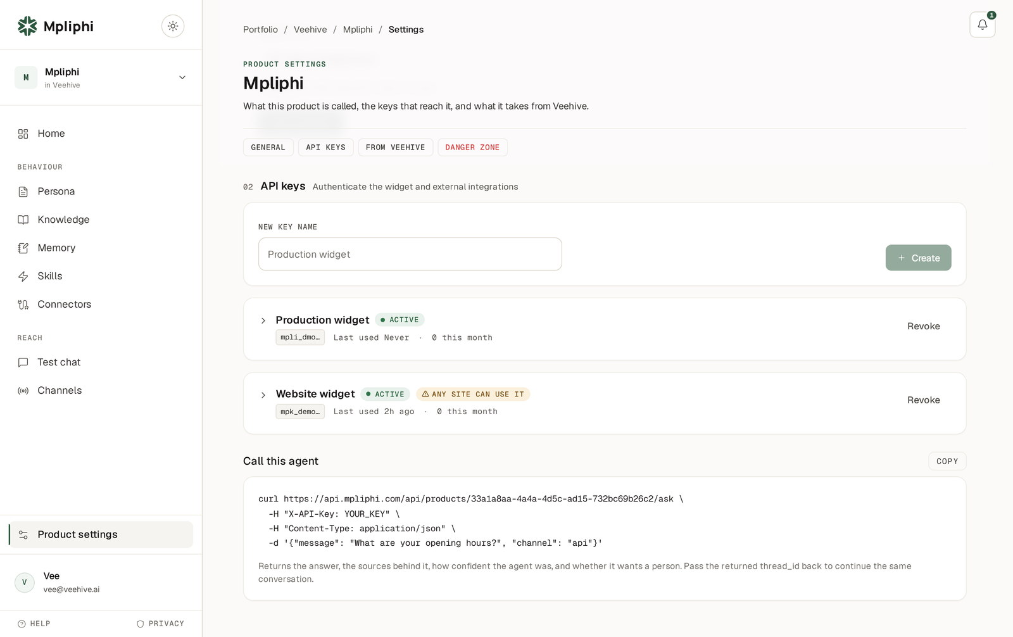Click the Test chat bubble icon
Screen dimensions: 1013x637
(23, 362)
